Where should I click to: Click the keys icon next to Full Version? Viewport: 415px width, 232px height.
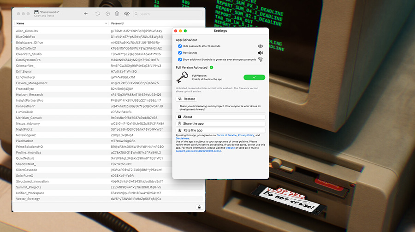click(x=182, y=77)
